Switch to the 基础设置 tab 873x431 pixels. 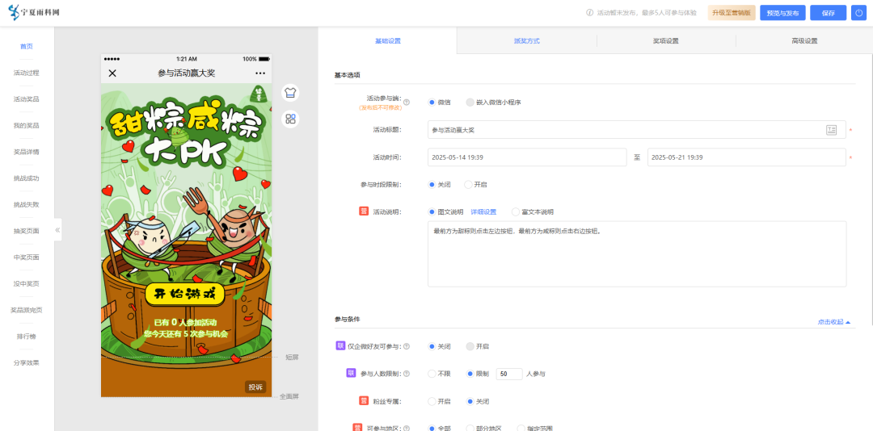387,40
